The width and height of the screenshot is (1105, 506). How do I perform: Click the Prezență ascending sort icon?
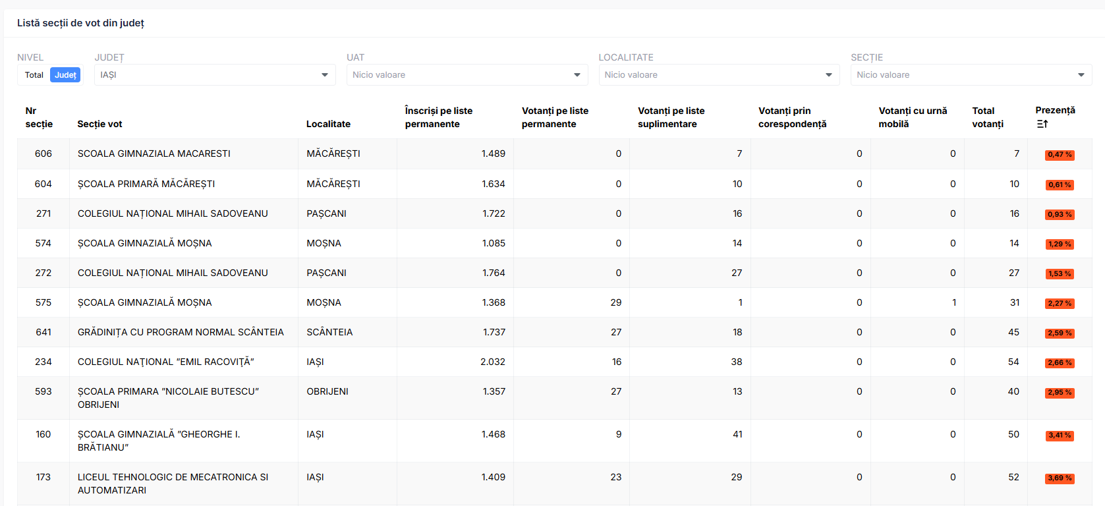click(1042, 124)
